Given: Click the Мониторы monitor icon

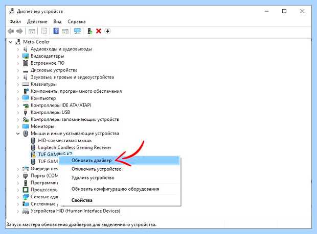Looking at the screenshot, I should point(26,126).
